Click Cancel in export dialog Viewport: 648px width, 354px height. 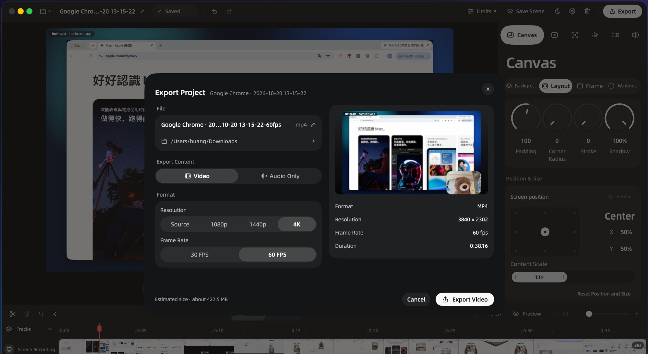click(416, 299)
